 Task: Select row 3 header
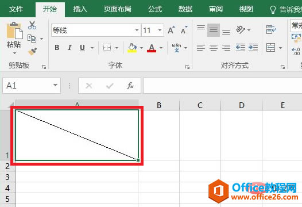pos(7,177)
